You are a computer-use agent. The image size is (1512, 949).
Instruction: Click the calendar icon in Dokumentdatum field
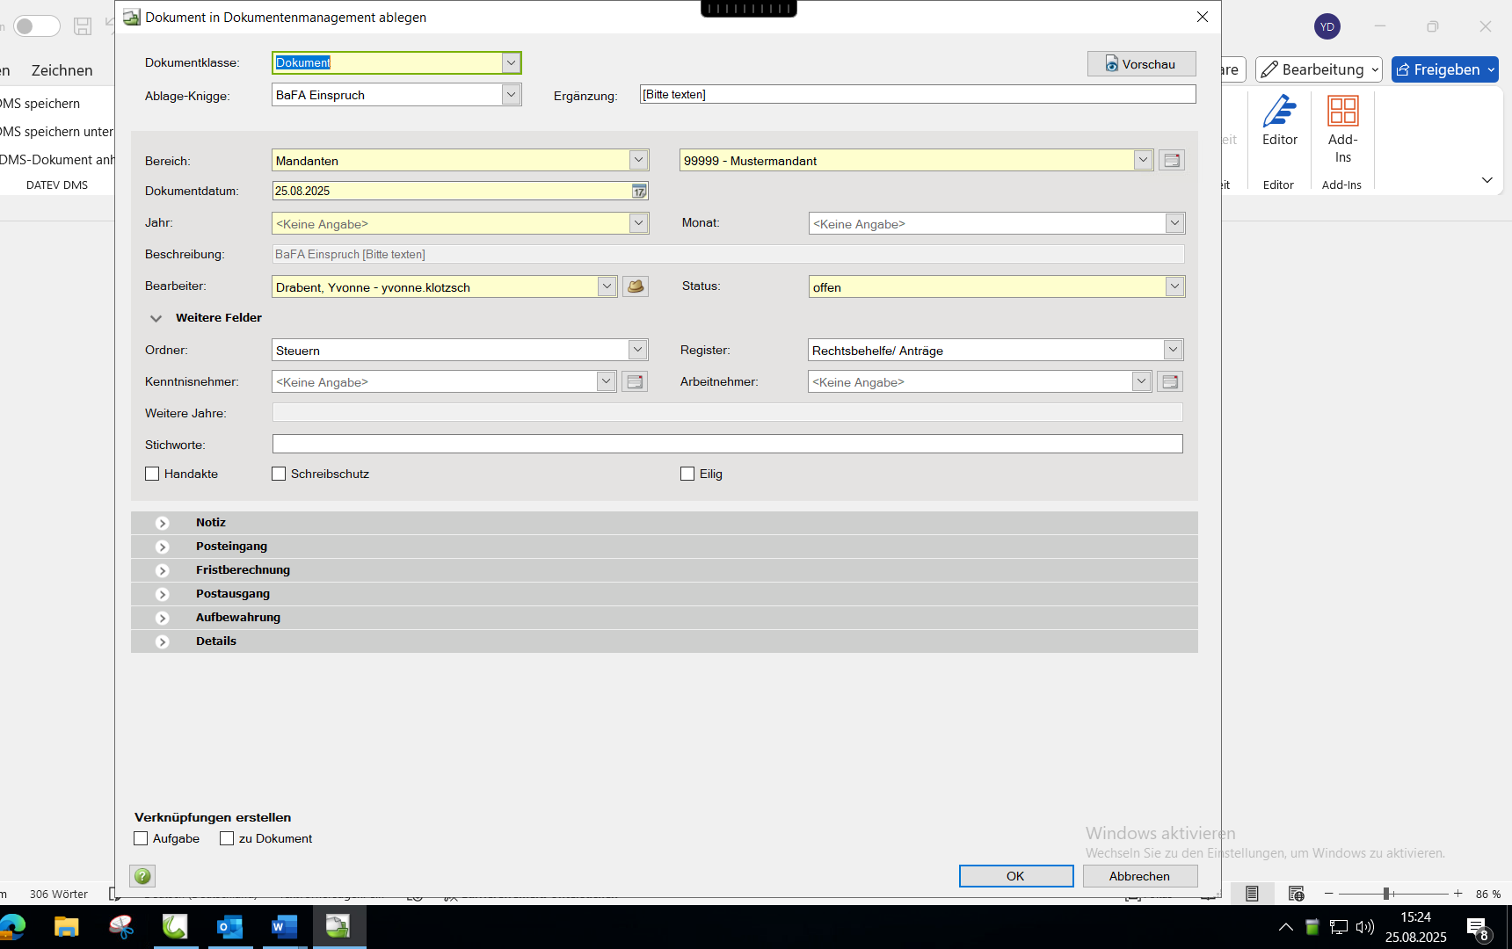pos(639,192)
